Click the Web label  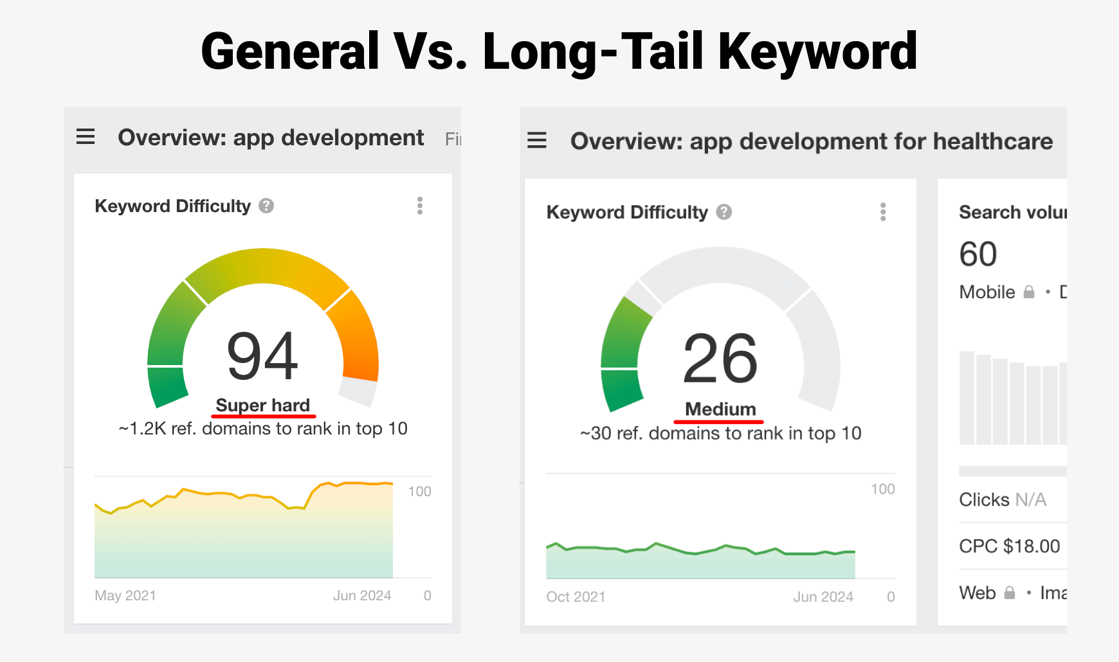[x=978, y=593]
